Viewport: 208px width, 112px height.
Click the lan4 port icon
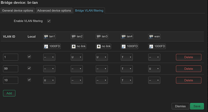124,37
